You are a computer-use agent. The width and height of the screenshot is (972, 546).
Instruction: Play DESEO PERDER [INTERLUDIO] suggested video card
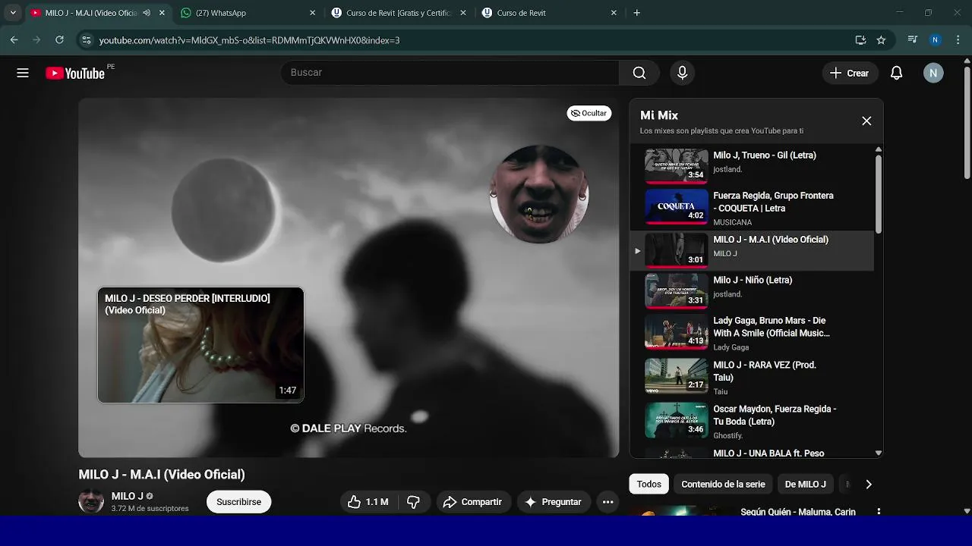200,345
